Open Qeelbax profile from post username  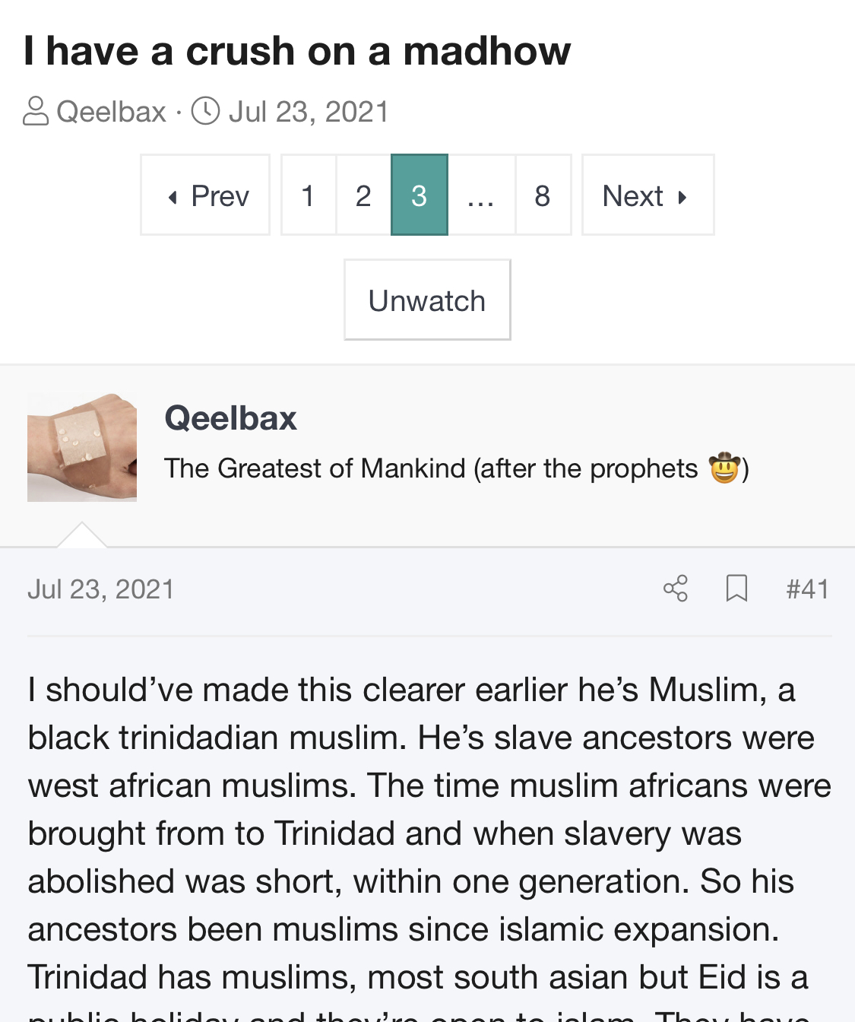[x=230, y=418]
